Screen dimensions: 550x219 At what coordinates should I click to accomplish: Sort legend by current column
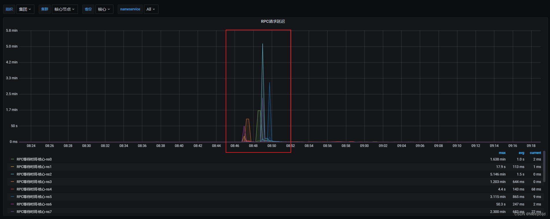(x=535, y=153)
